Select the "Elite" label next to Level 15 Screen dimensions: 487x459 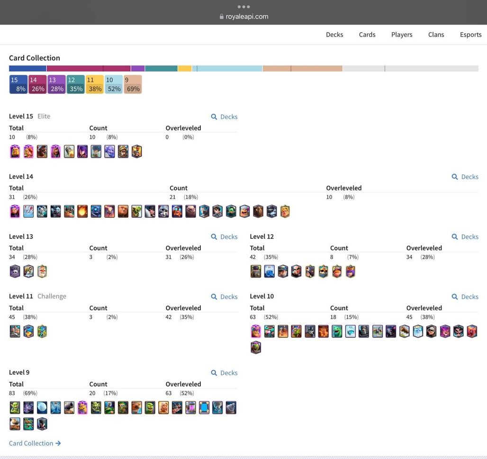click(44, 116)
